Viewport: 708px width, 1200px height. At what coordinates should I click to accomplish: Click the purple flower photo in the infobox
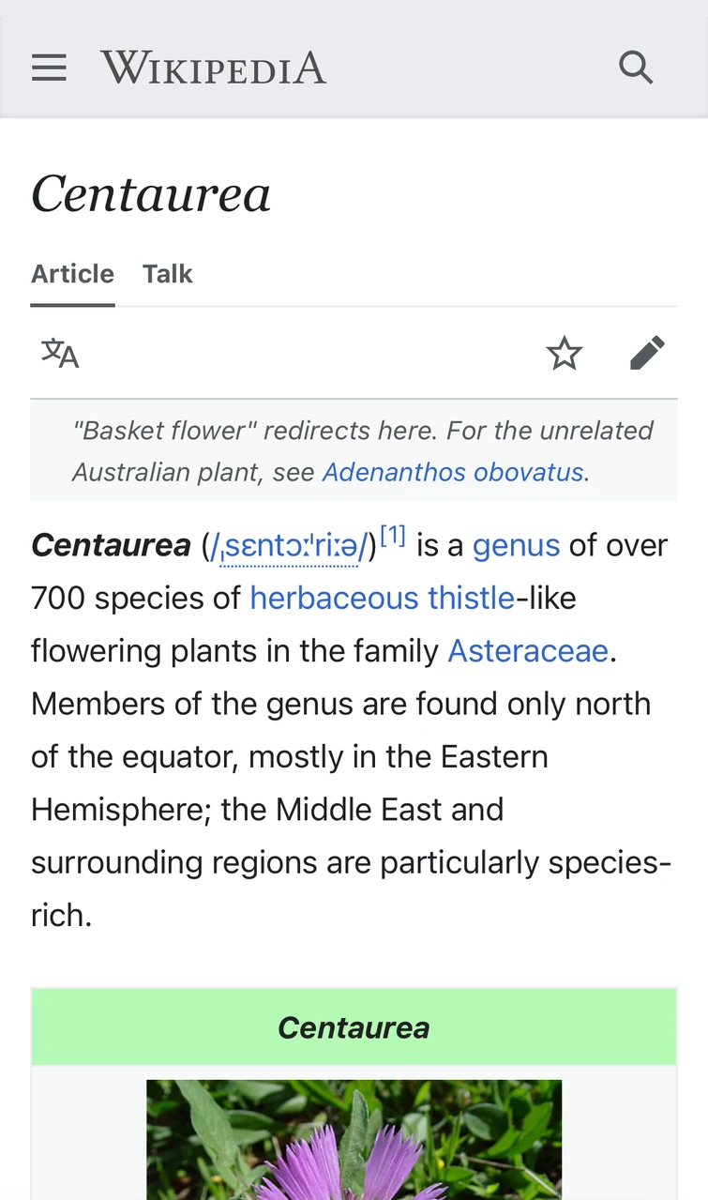[x=354, y=1140]
